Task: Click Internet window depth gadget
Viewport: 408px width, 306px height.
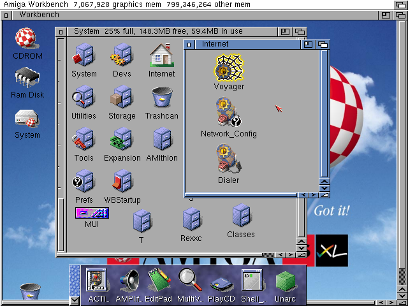Action: tap(323, 45)
